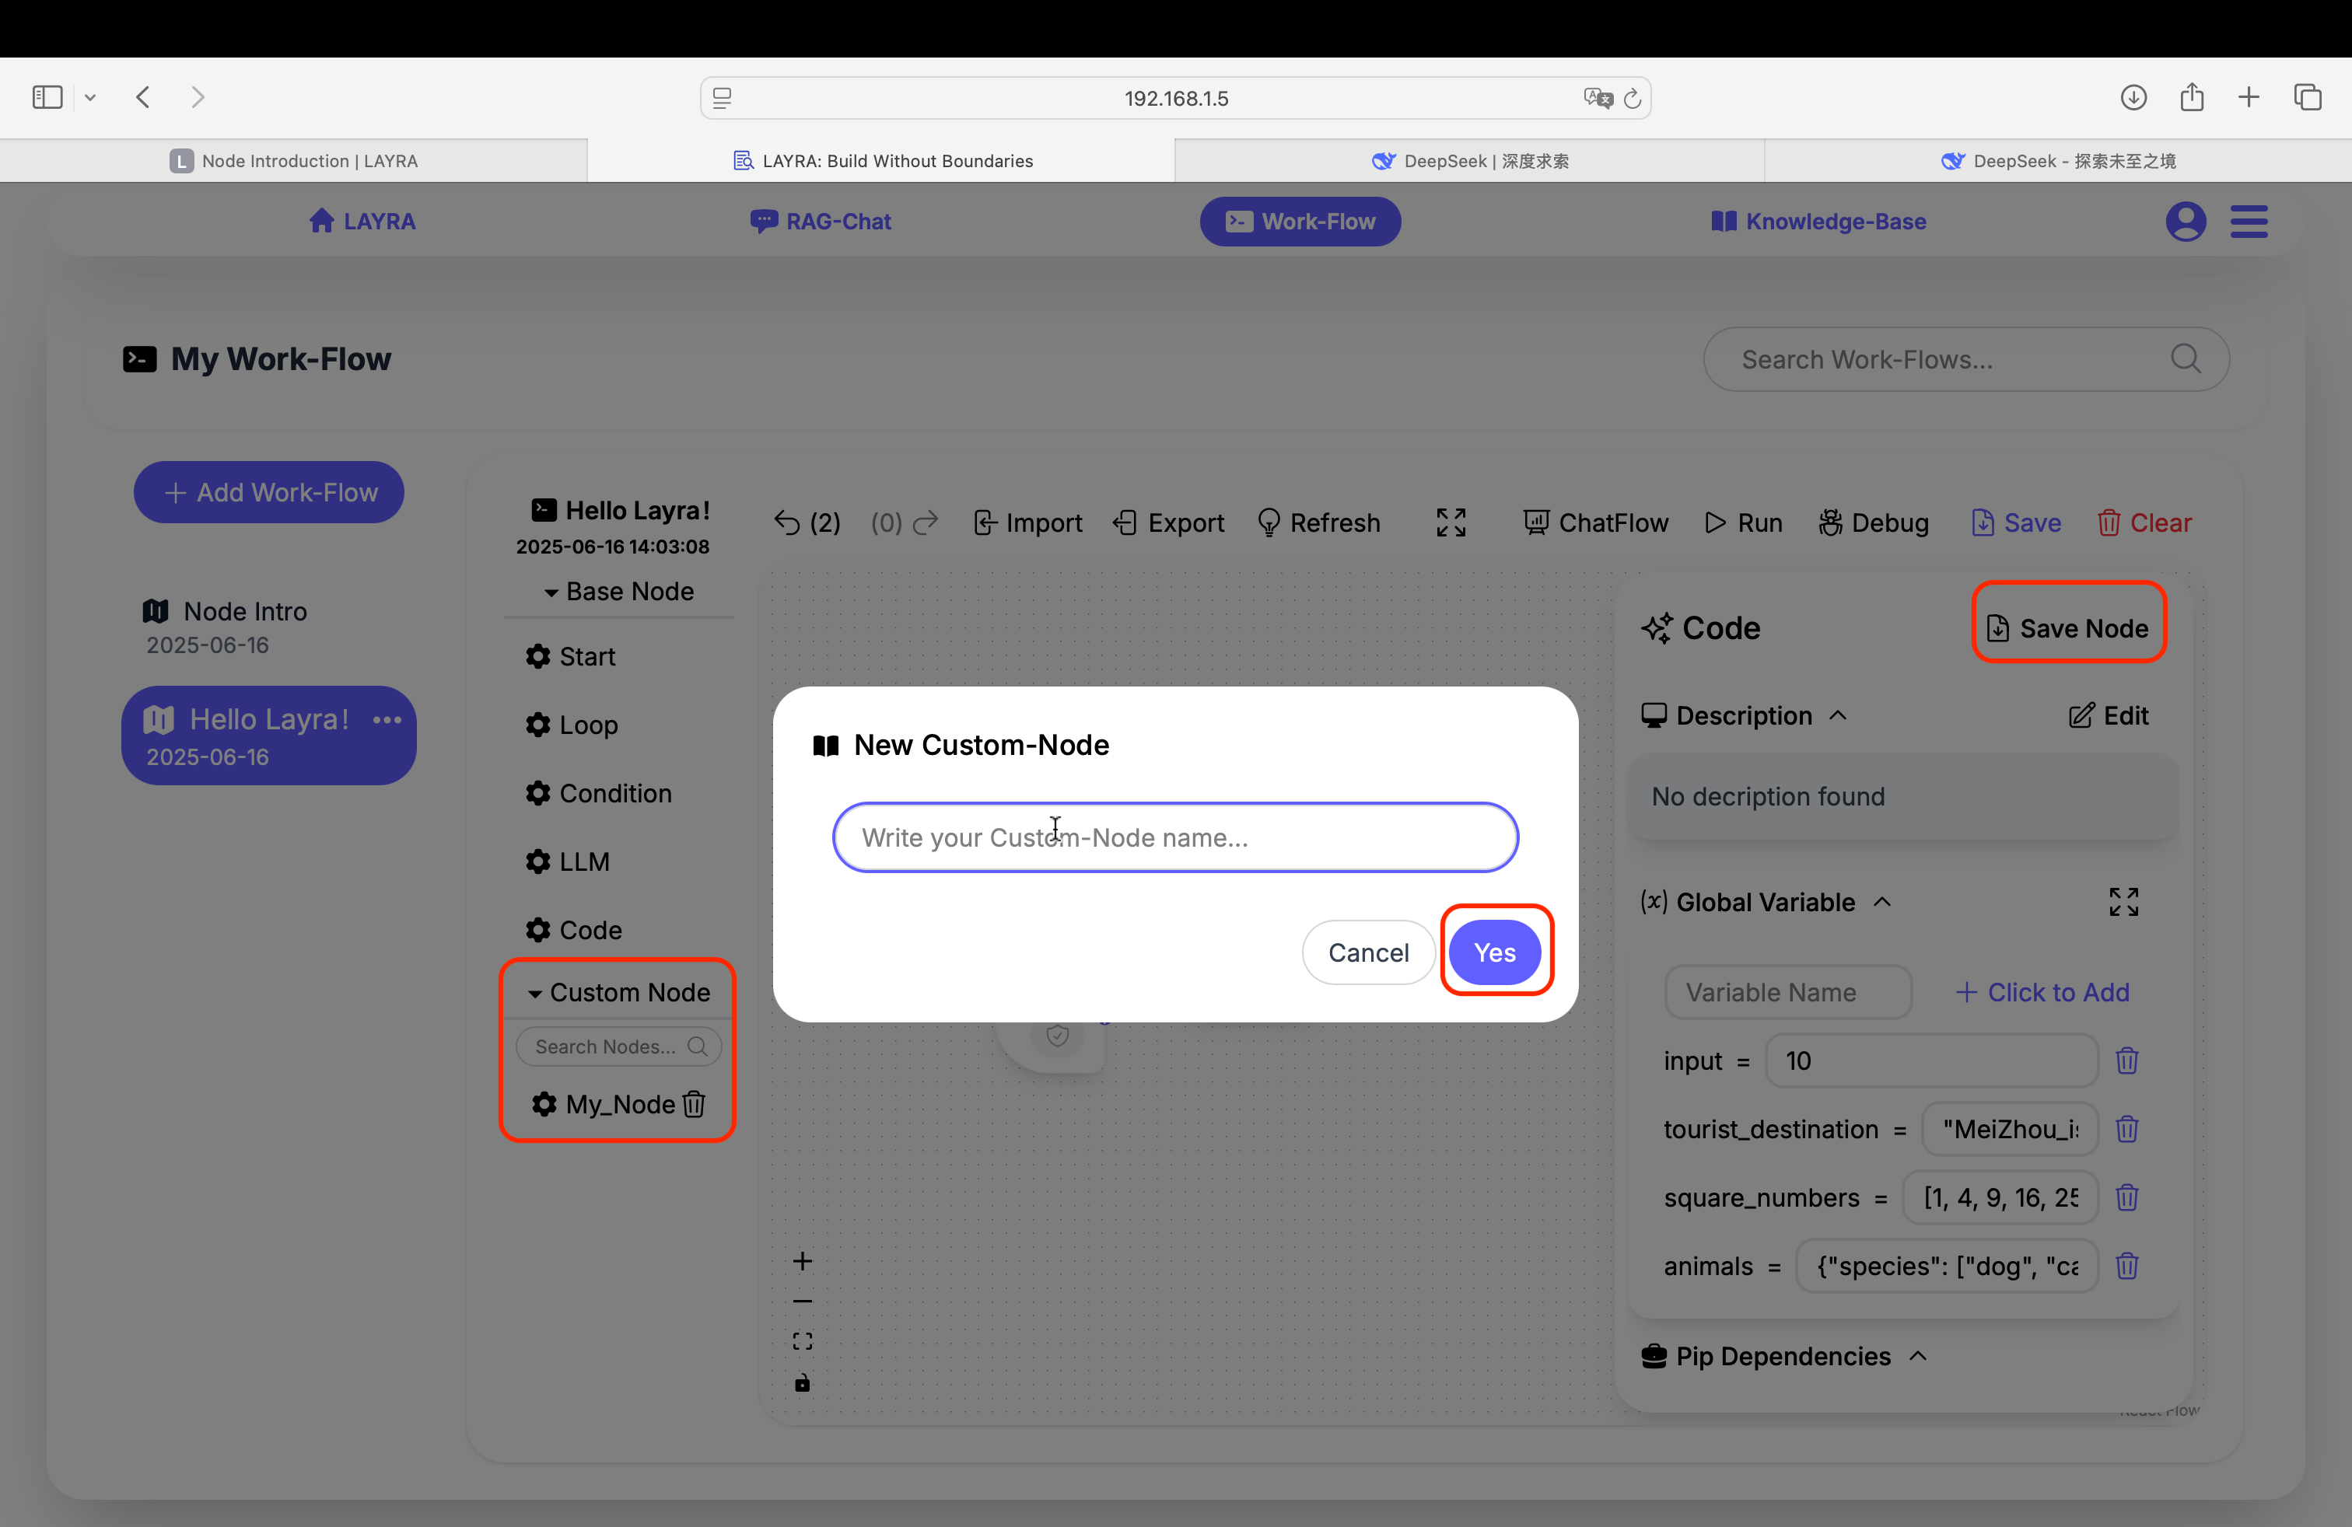Focus the Variable Name field
Screen dimensions: 2352x1527
1787,993
